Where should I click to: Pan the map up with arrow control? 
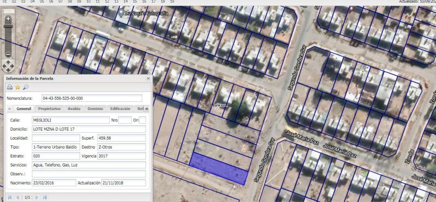(8, 62)
